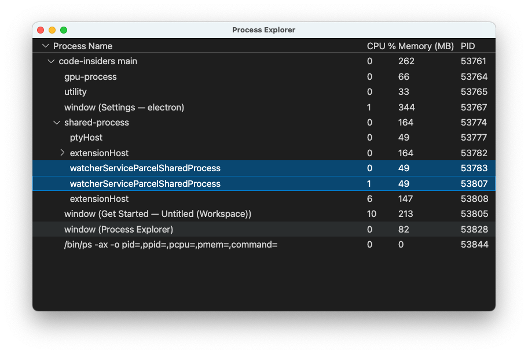This screenshot has width=528, height=354.
Task: Close the Process Explorer window
Action: [41, 30]
